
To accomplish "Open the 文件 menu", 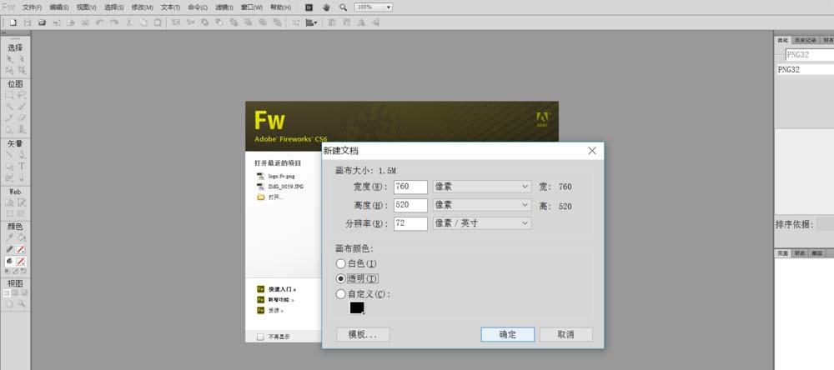I will click(x=32, y=7).
